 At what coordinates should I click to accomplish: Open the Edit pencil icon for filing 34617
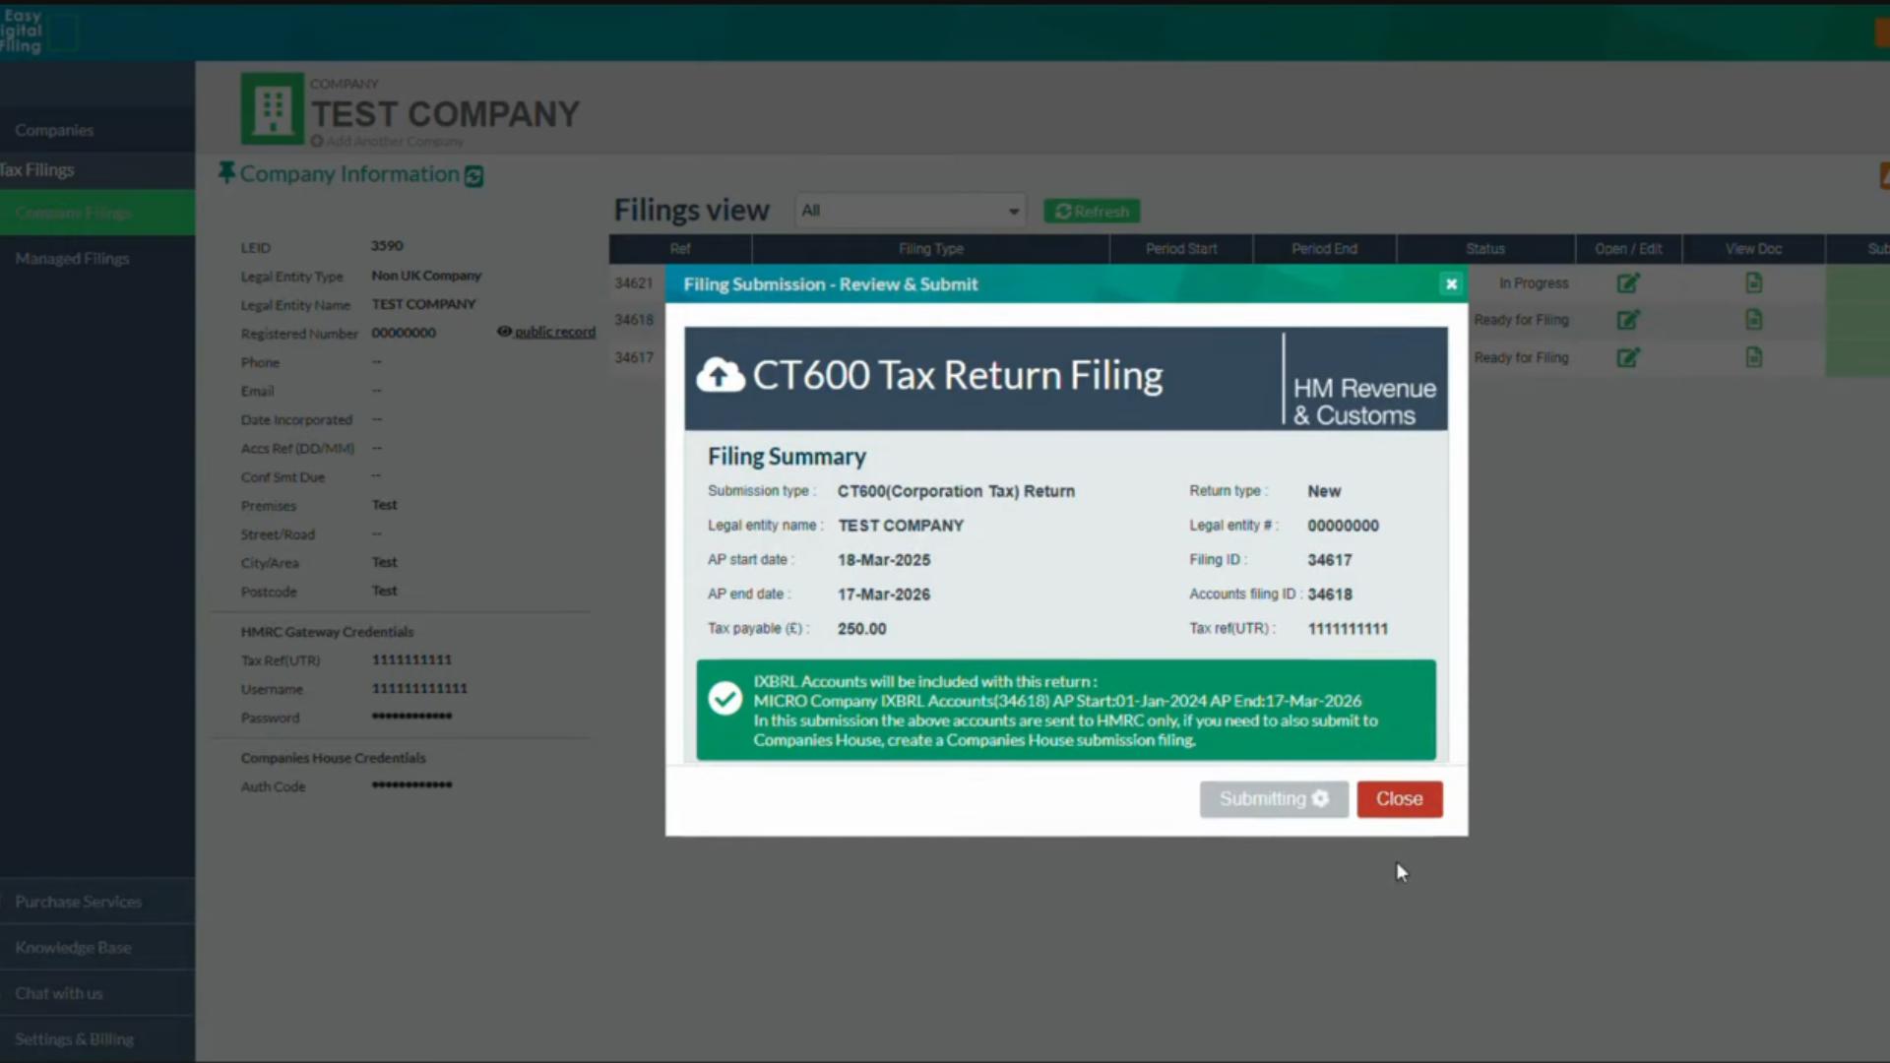click(x=1628, y=357)
